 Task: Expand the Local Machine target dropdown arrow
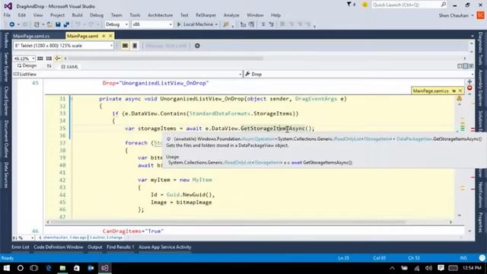point(216,24)
